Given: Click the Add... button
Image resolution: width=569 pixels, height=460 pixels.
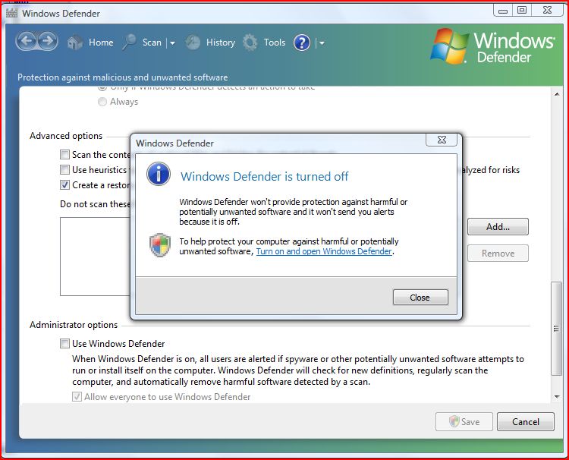Looking at the screenshot, I should [x=498, y=227].
